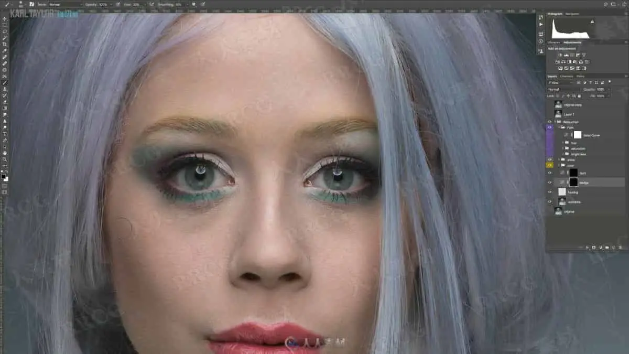Viewport: 629px width, 354px height.
Task: Create a new group folder
Action: point(607,247)
